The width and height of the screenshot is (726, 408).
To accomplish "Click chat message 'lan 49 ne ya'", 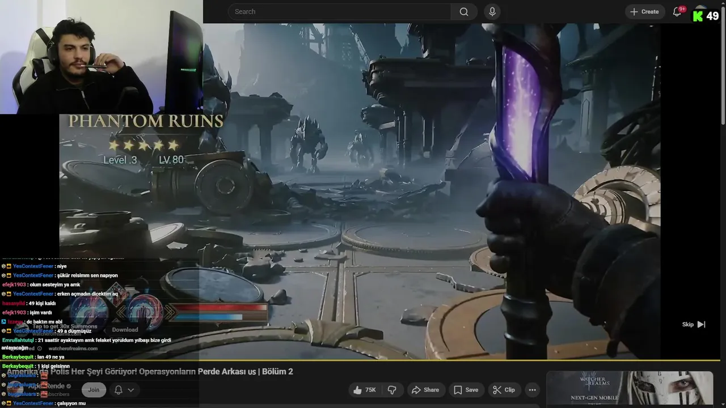I will (51, 357).
